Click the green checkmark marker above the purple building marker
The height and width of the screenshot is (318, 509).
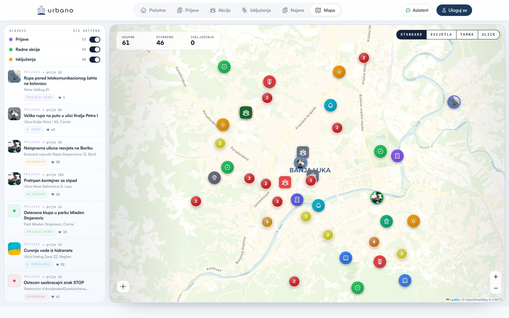coord(380,151)
